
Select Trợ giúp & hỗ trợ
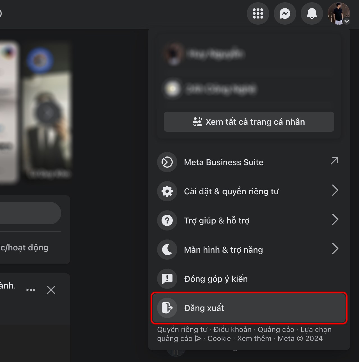249,220
